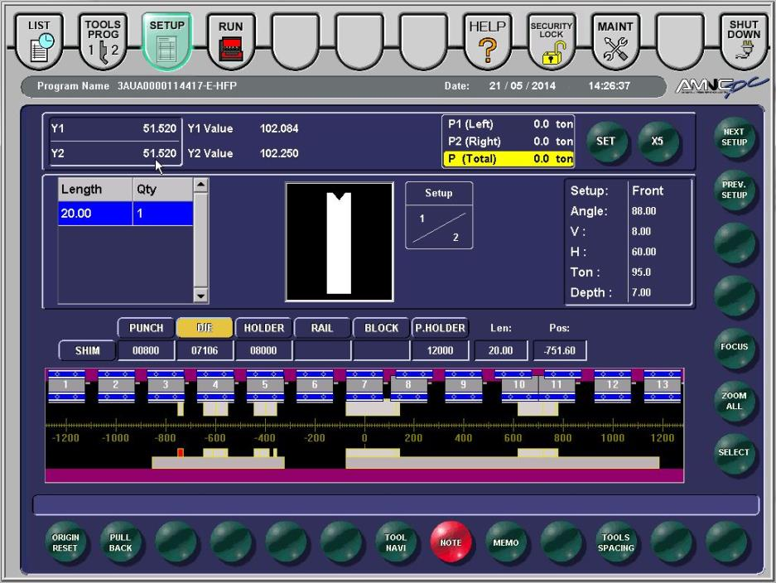776x583 pixels.
Task: Click the die profile preview image
Action: coord(340,242)
